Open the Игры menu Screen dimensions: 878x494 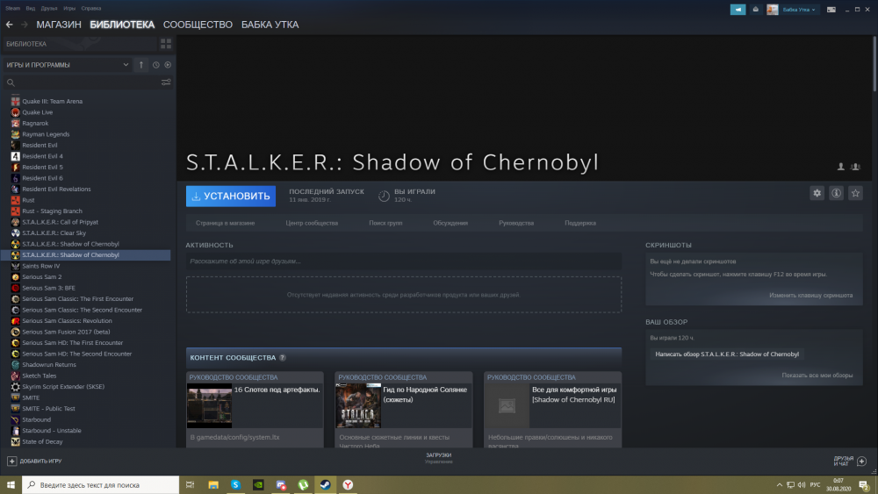click(x=69, y=9)
